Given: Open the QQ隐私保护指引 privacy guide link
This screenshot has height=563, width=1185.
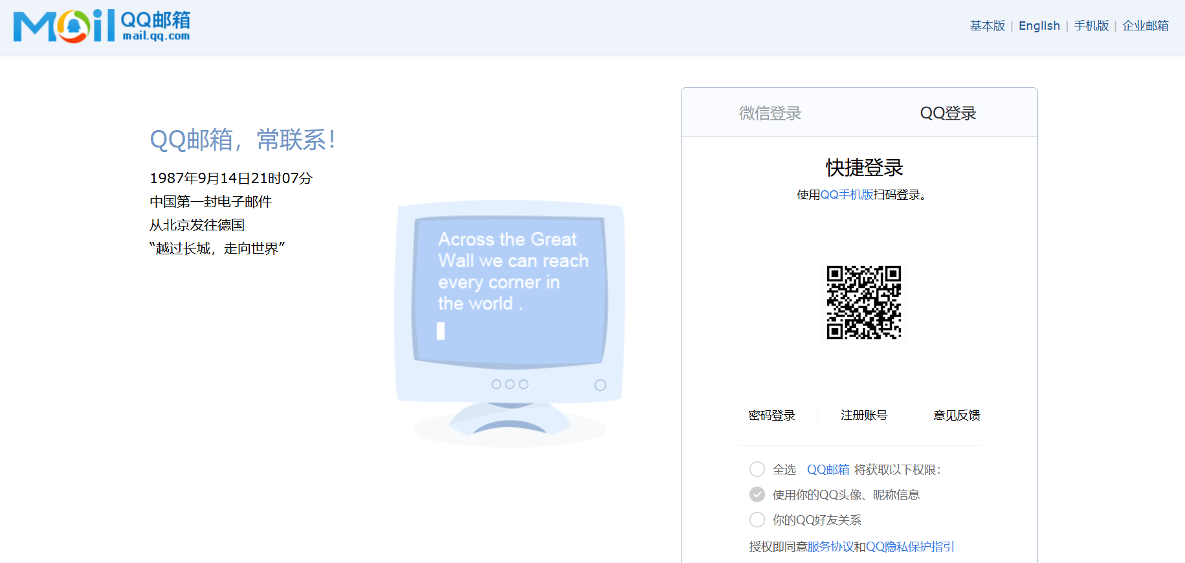Looking at the screenshot, I should (910, 547).
